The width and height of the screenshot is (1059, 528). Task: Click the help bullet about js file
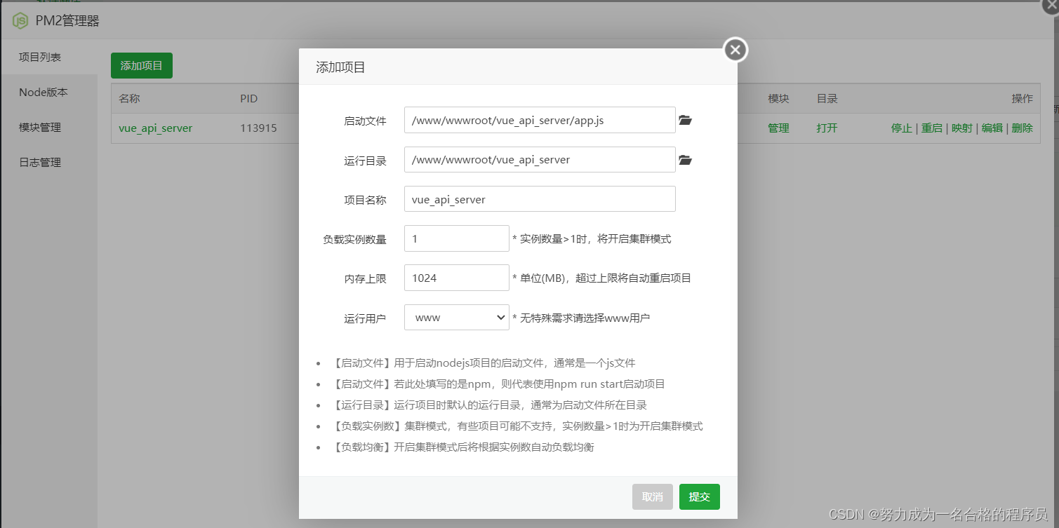pyautogui.click(x=484, y=363)
